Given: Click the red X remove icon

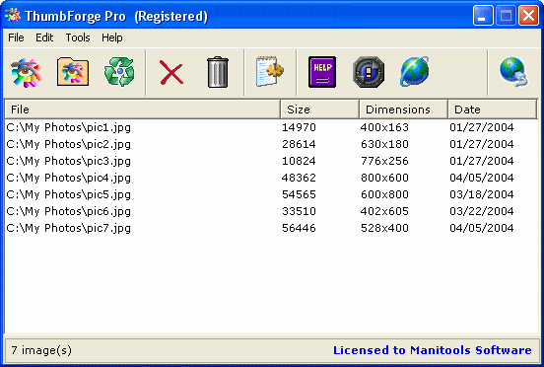Looking at the screenshot, I should tap(171, 72).
